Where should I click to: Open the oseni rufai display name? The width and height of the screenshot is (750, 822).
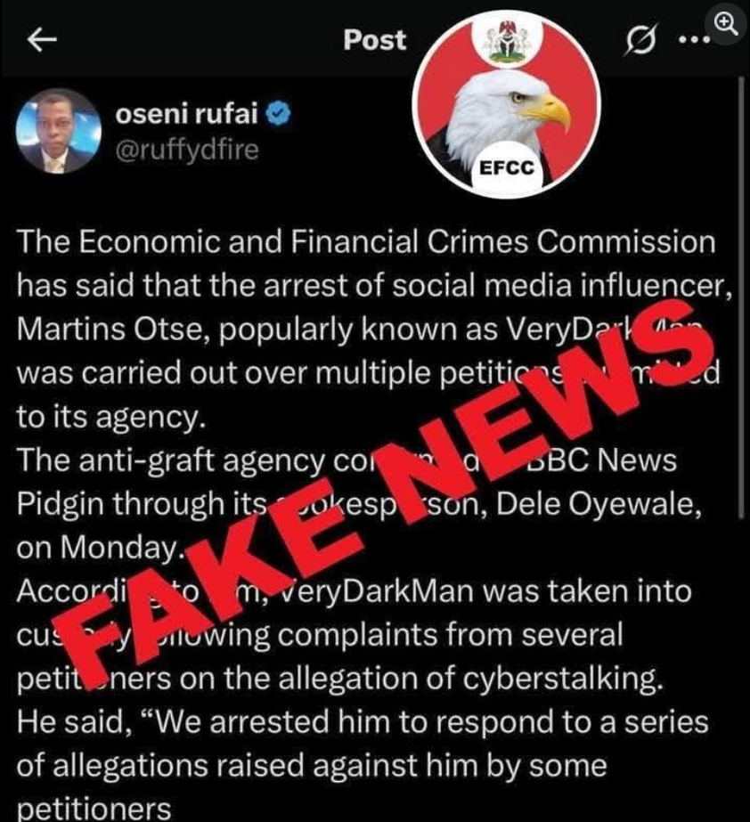(x=187, y=113)
